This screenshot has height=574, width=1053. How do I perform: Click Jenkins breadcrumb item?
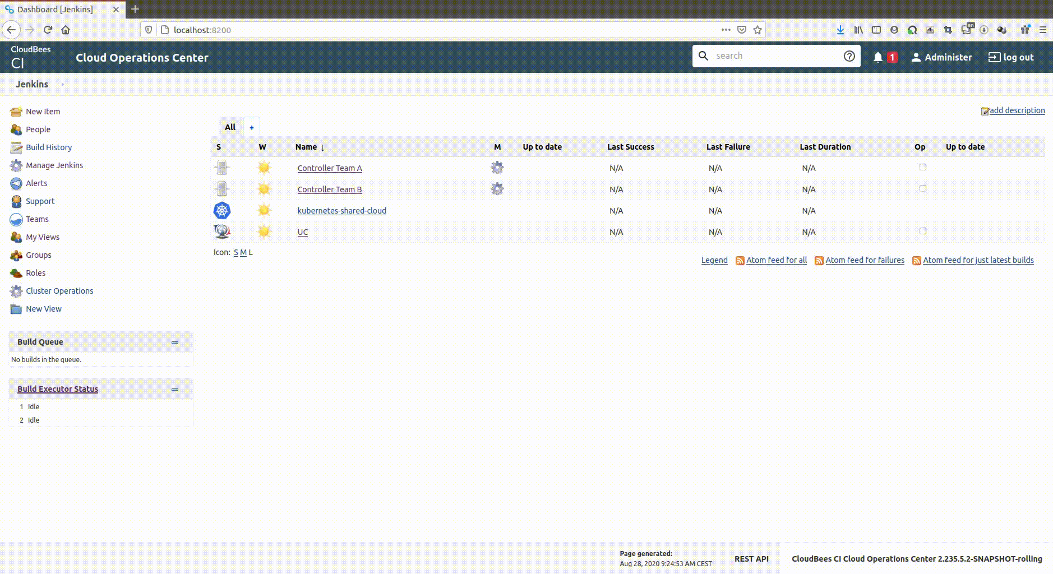click(x=32, y=84)
